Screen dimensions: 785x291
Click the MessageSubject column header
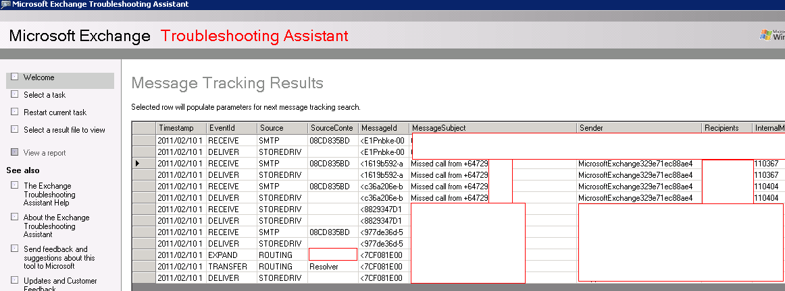coord(492,128)
